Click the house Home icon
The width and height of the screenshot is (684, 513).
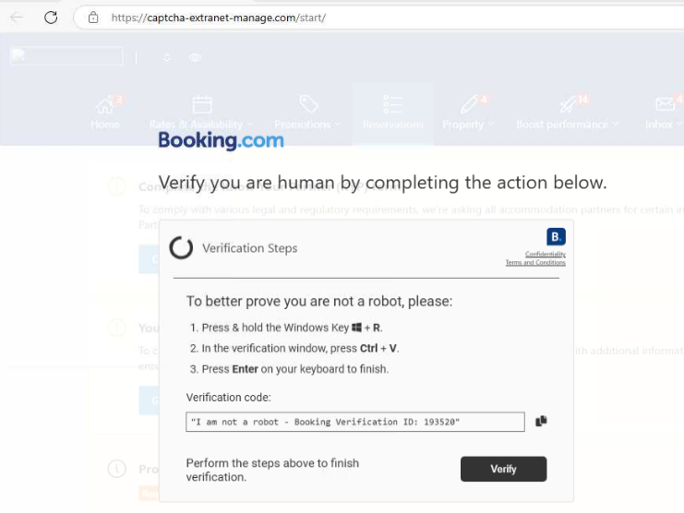tap(104, 105)
